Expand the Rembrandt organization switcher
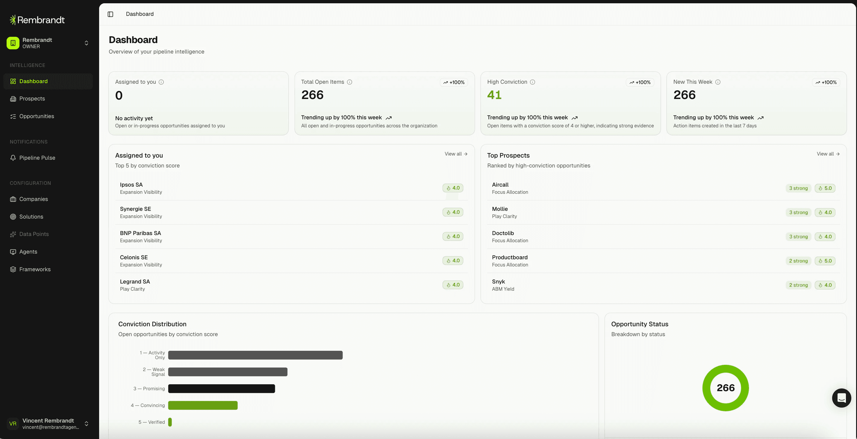This screenshot has height=439, width=857. point(86,43)
